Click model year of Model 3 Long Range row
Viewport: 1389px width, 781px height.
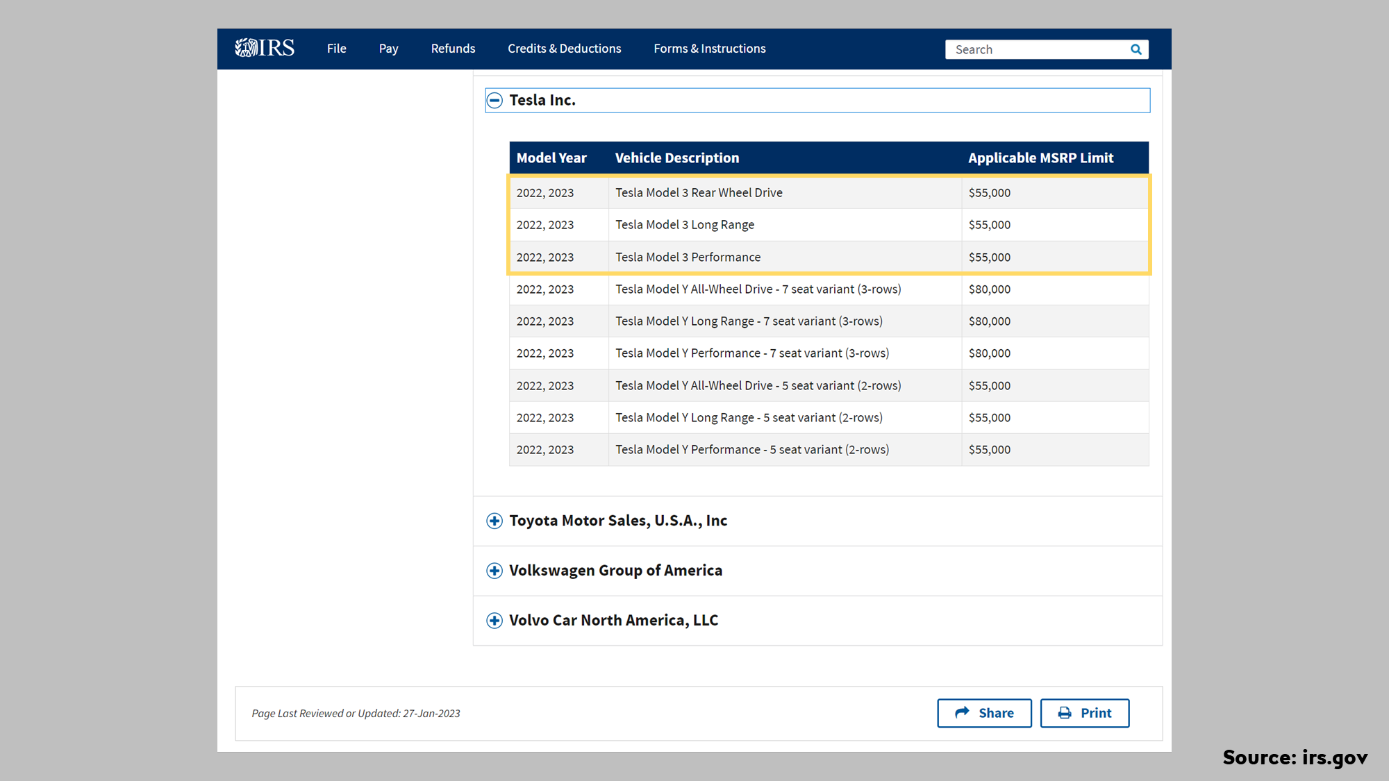click(545, 225)
